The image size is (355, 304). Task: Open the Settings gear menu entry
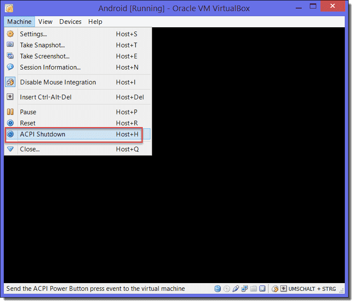78,34
